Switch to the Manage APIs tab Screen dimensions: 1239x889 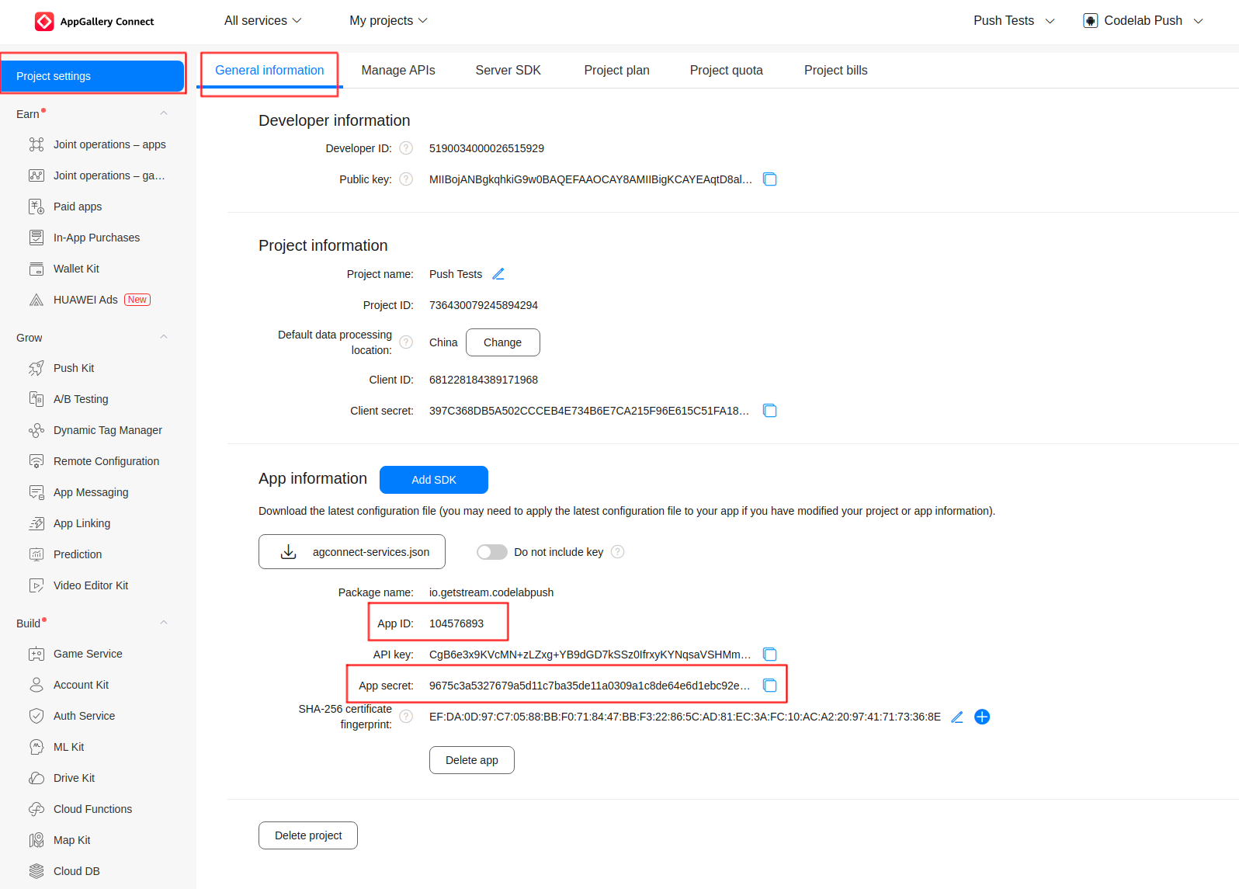[x=398, y=71]
